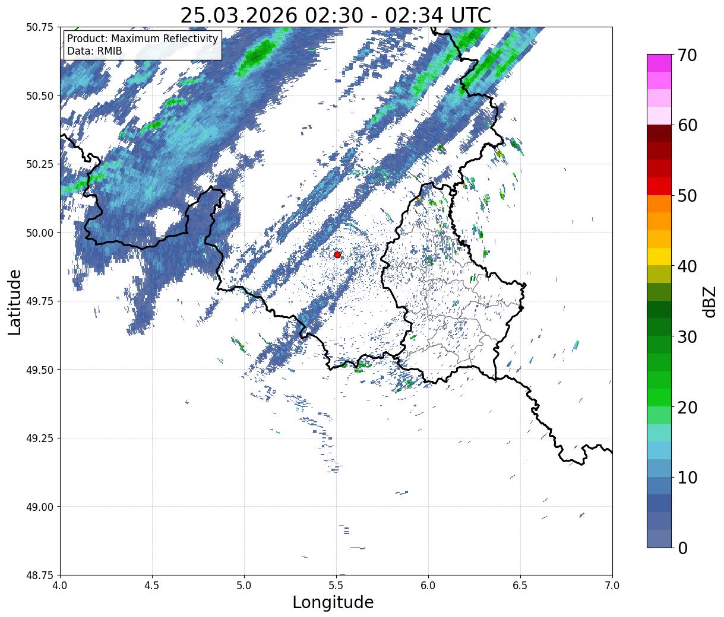Pick the yellow 40 dBZ colorbar segment
The width and height of the screenshot is (724, 617).
[659, 257]
